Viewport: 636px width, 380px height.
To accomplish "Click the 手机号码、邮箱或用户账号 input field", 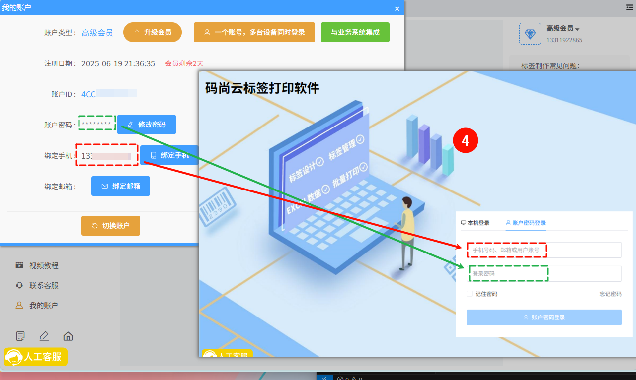I will (x=544, y=250).
